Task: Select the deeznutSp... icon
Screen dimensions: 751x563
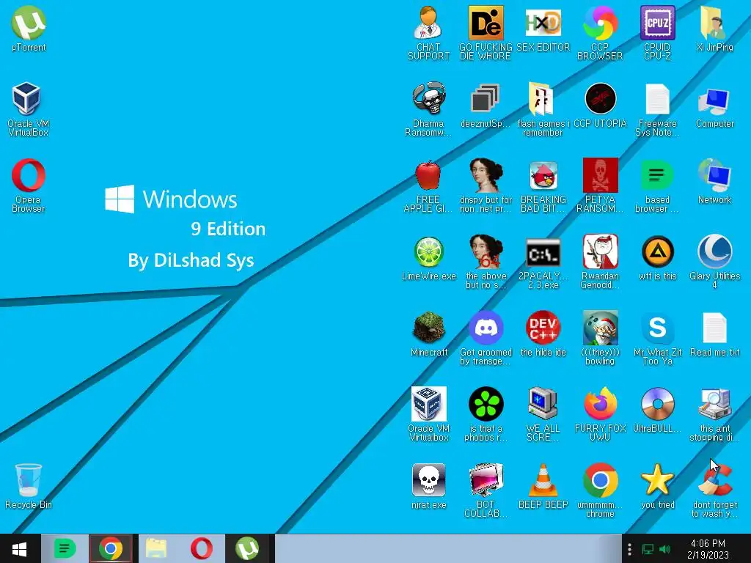Action: (x=486, y=99)
